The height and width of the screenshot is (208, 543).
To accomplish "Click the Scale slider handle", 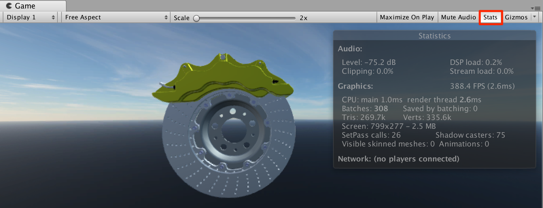I will pyautogui.click(x=196, y=18).
